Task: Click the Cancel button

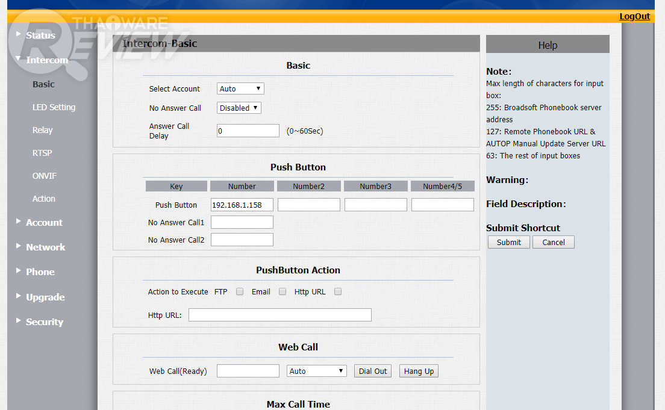Action: [554, 242]
